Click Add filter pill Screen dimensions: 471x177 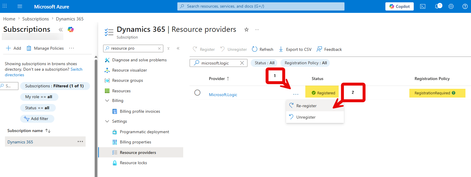(37, 119)
